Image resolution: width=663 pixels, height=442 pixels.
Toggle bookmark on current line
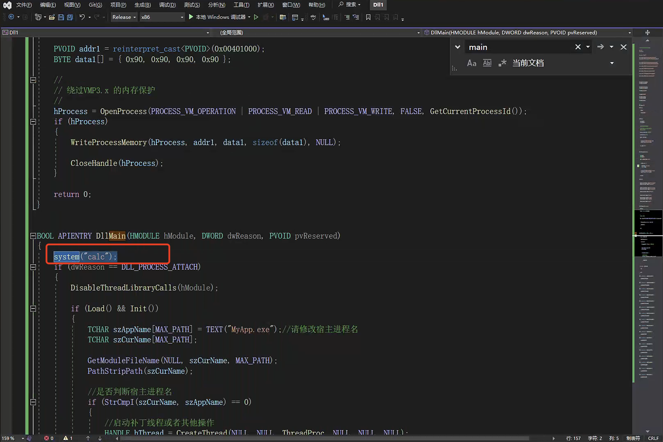pyautogui.click(x=368, y=17)
